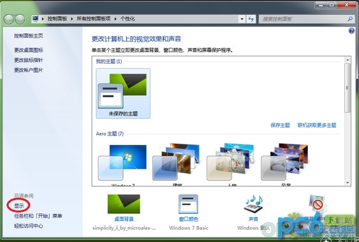Select 控制面板 breadcrumb in address bar
359x242 pixels.
coord(57,19)
